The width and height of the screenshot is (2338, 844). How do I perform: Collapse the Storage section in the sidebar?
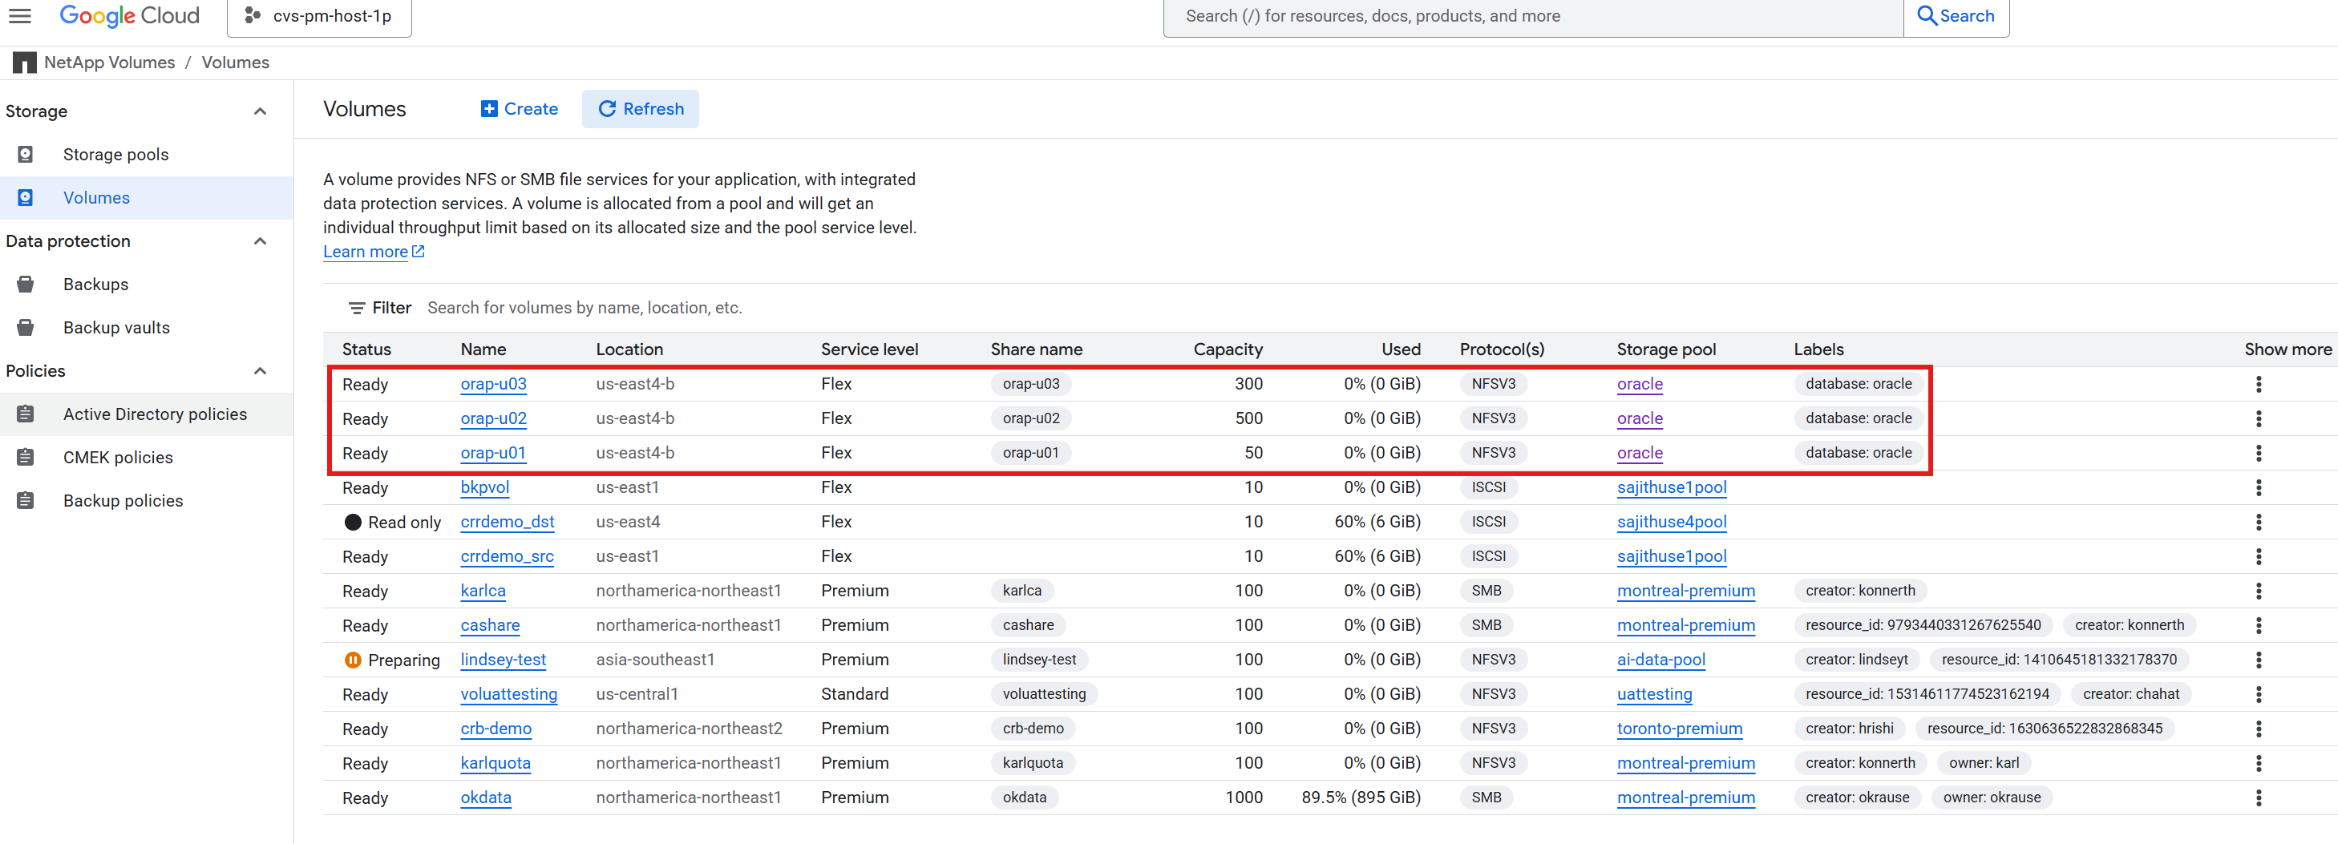tap(261, 111)
